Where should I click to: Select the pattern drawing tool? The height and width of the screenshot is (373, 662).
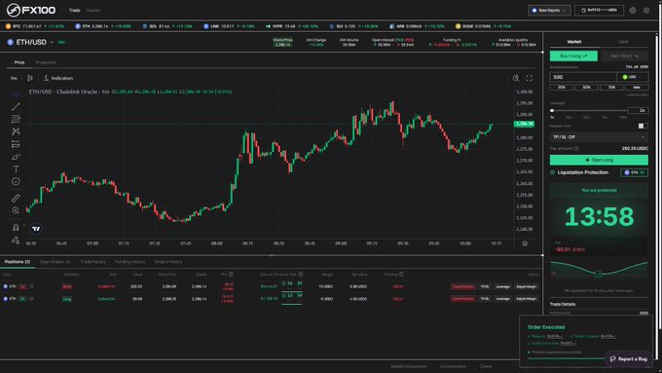pos(16,131)
